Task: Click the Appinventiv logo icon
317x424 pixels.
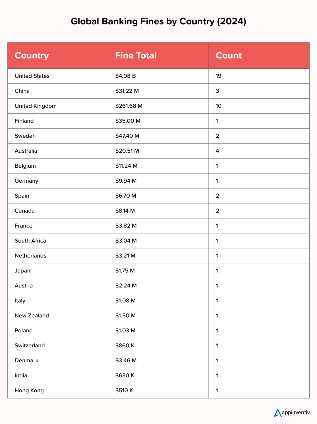Action: point(277,413)
